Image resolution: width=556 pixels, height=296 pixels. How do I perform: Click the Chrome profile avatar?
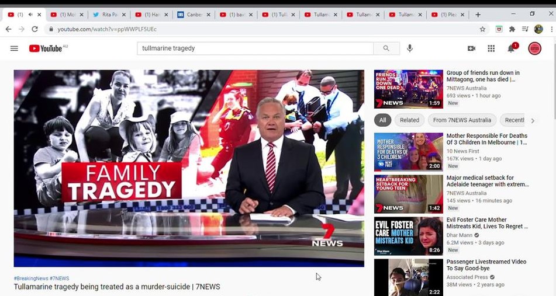pos(538,29)
